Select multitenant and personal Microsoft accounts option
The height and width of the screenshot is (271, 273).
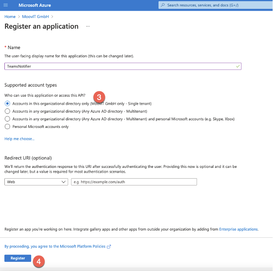[x=7, y=119]
